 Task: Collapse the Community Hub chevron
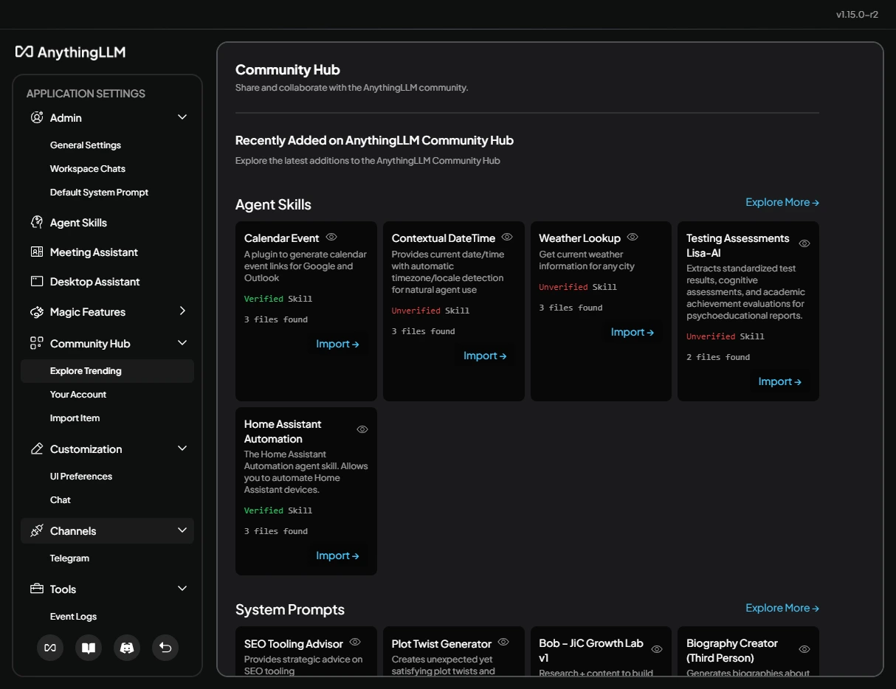(182, 343)
